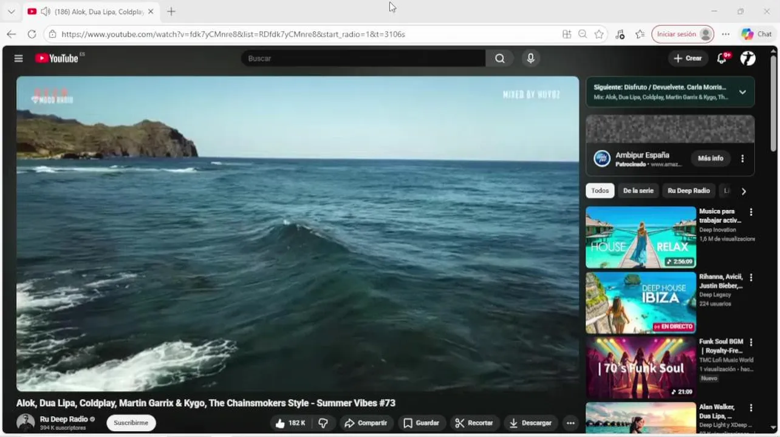Viewport: 780px width, 437px height.
Task: Click Recortar clip button
Action: tap(475, 423)
